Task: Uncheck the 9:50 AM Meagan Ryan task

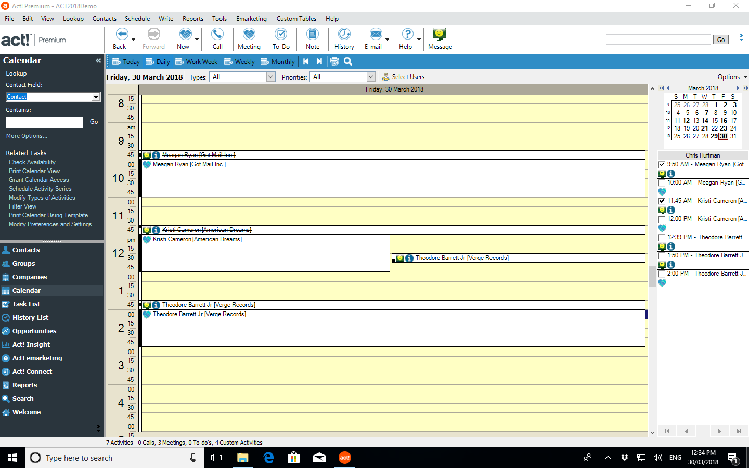Action: click(662, 164)
